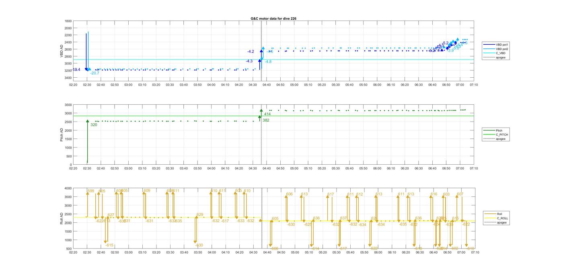Click the "05:00" x-axis tick under the Pitch plot
Viewport: 563px width, 279px height.
[294, 169]
